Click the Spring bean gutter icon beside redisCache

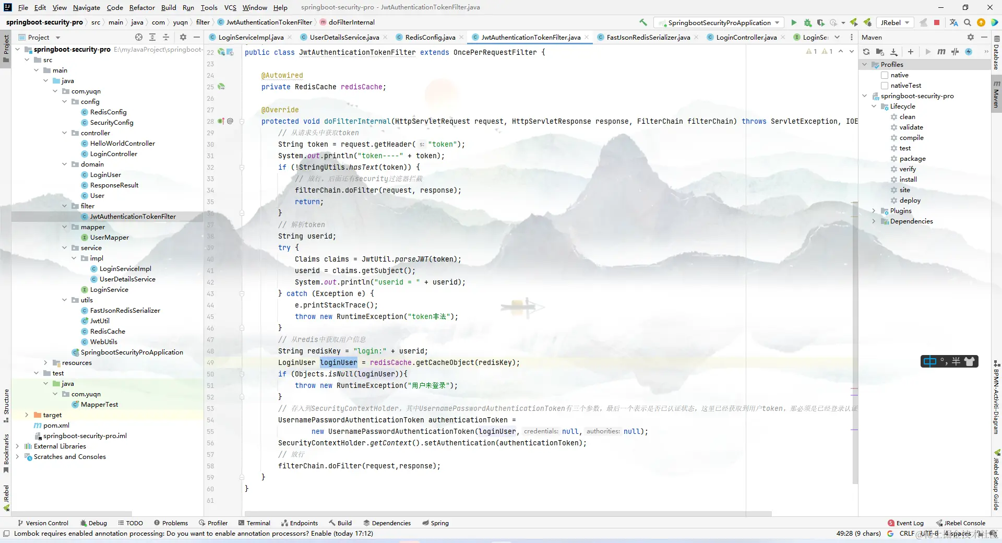[x=221, y=87]
